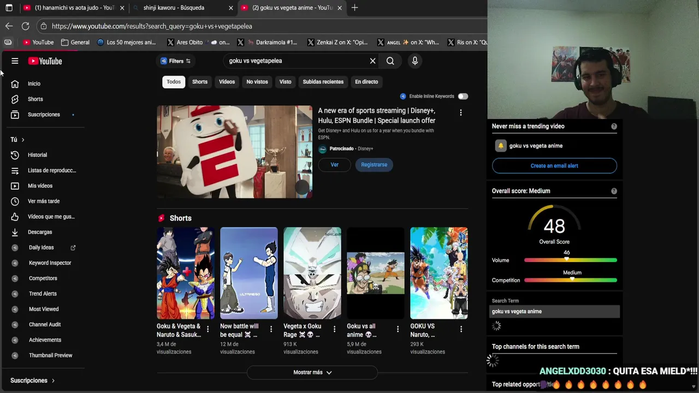Image resolution: width=699 pixels, height=393 pixels.
Task: Expand Mostrar más under Shorts
Action: pos(312,372)
